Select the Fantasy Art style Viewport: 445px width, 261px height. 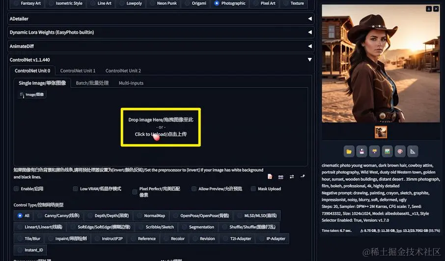pyautogui.click(x=27, y=3)
